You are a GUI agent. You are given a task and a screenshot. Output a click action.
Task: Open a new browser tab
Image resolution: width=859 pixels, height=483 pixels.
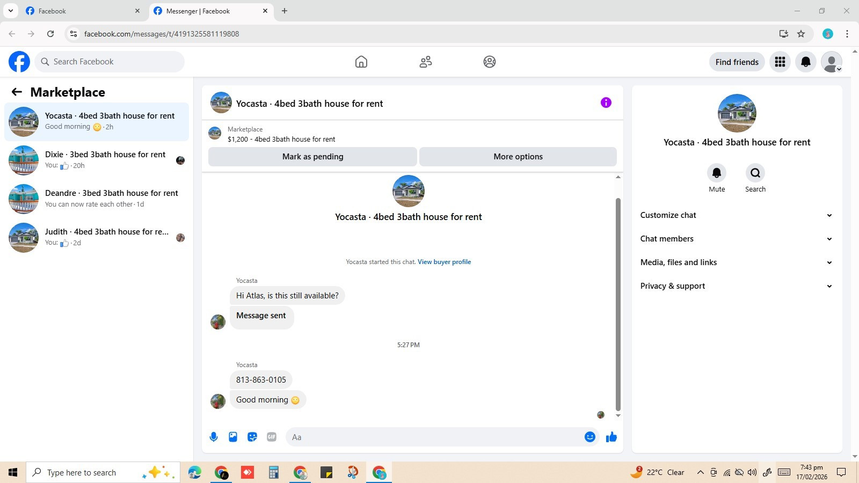click(x=285, y=11)
